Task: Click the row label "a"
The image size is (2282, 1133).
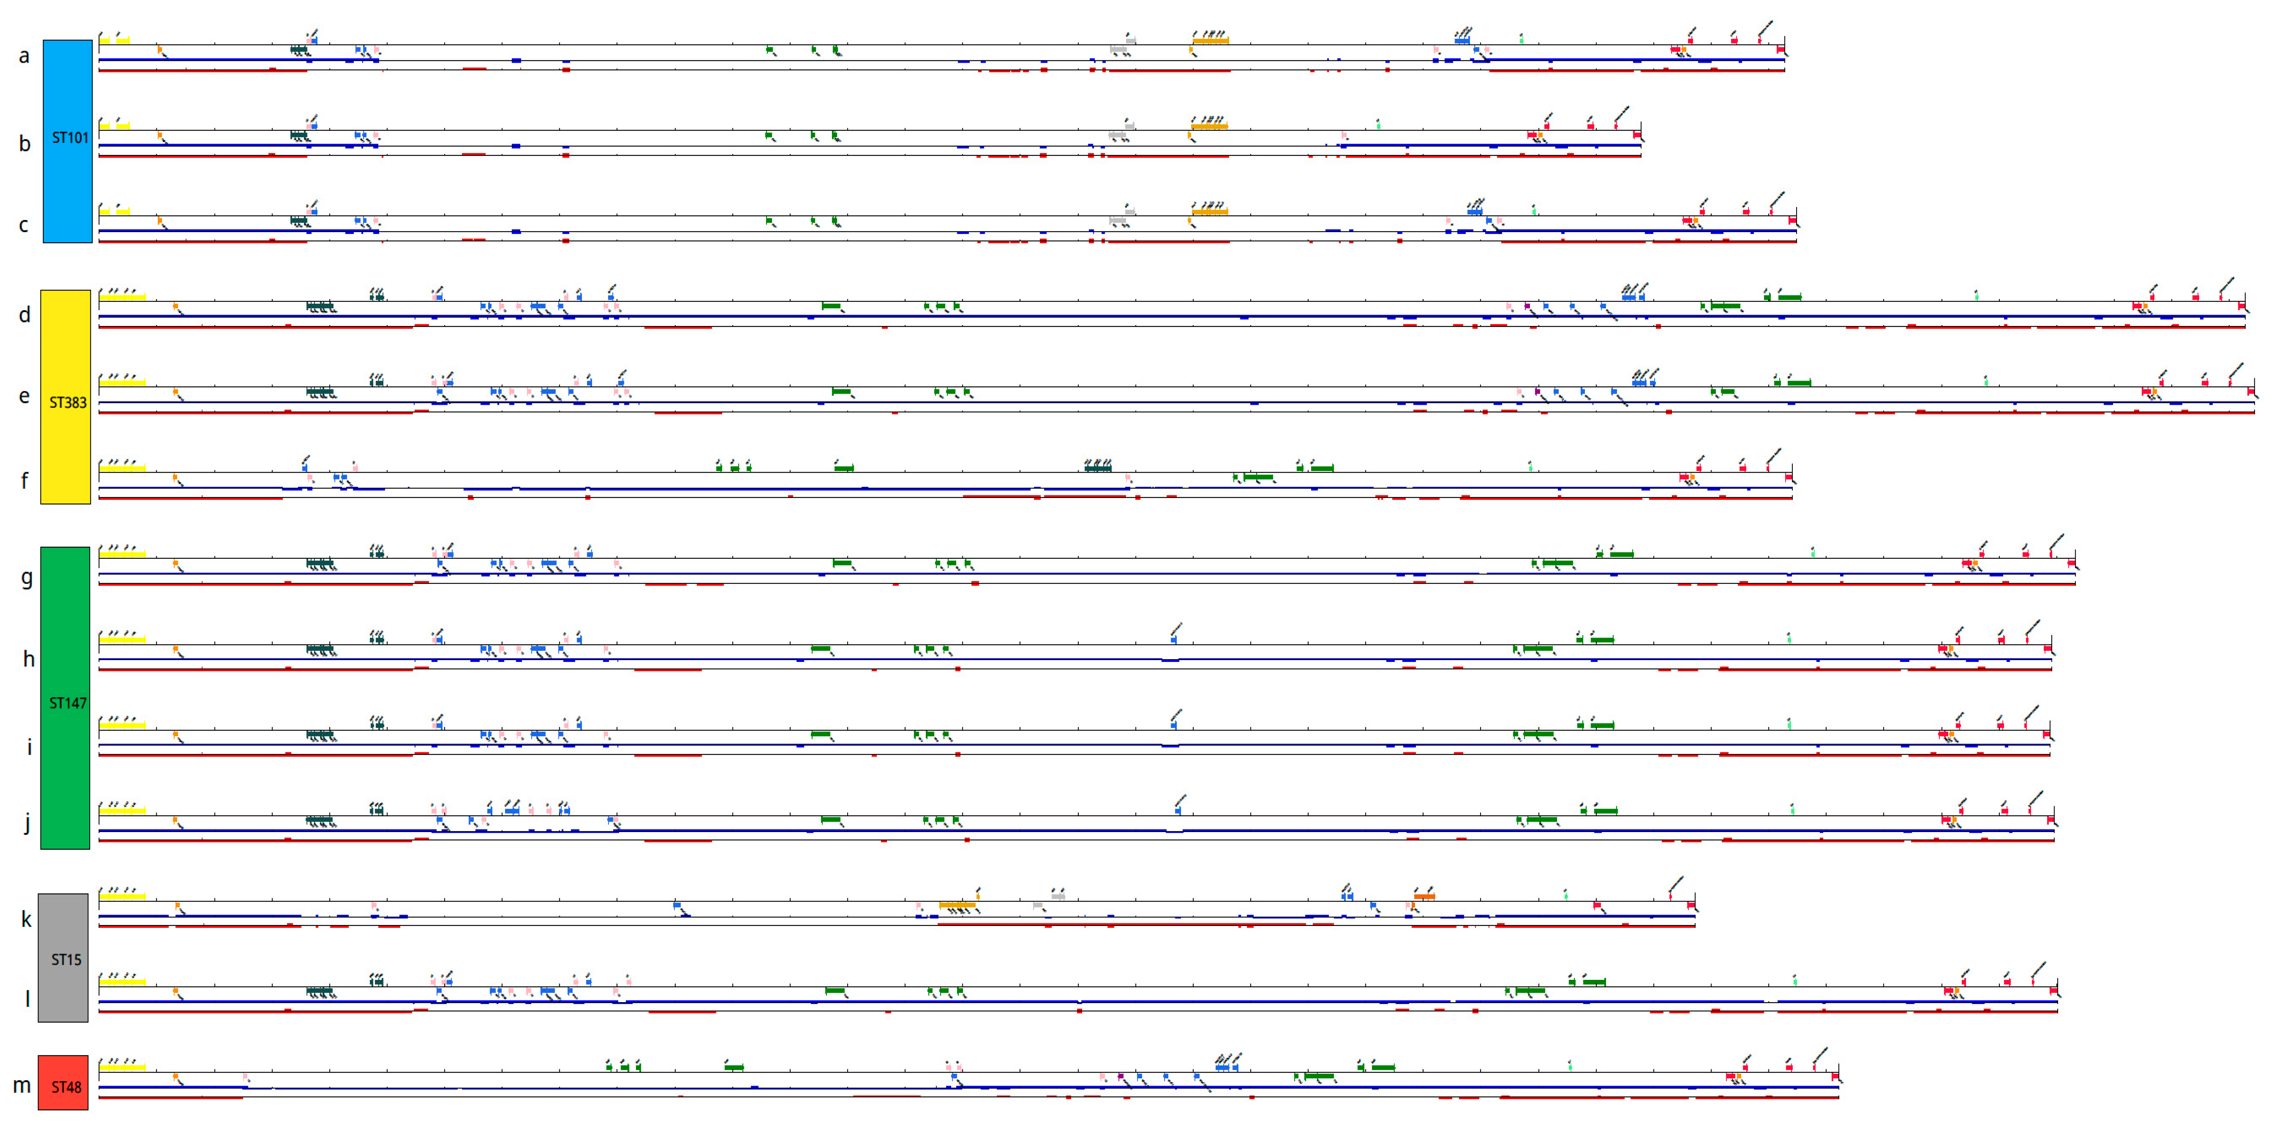Action: point(24,56)
